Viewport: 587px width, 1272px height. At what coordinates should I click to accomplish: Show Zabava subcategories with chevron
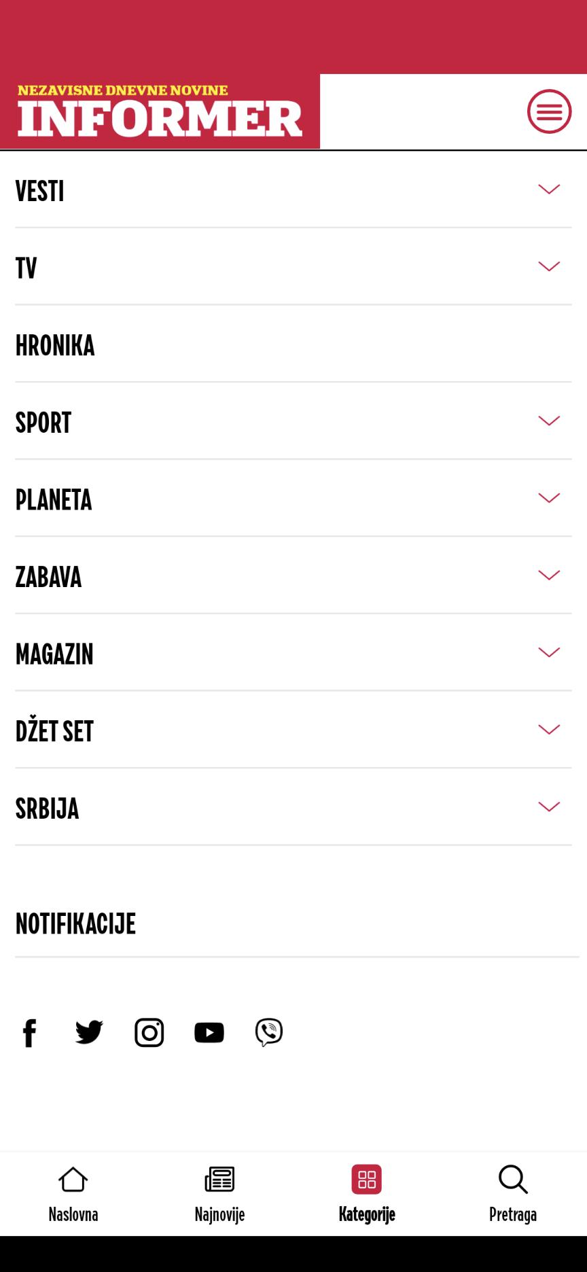click(548, 576)
